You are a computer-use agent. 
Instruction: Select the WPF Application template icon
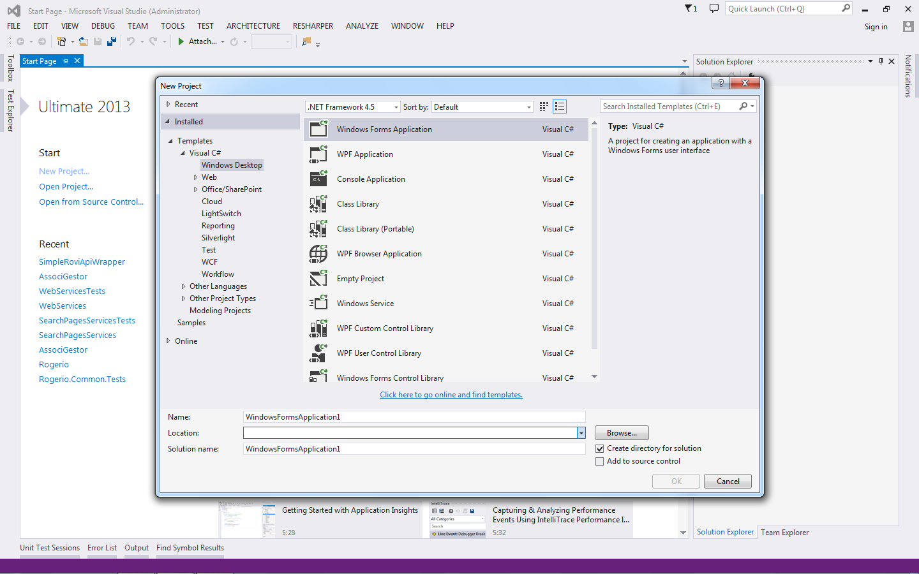(x=318, y=154)
